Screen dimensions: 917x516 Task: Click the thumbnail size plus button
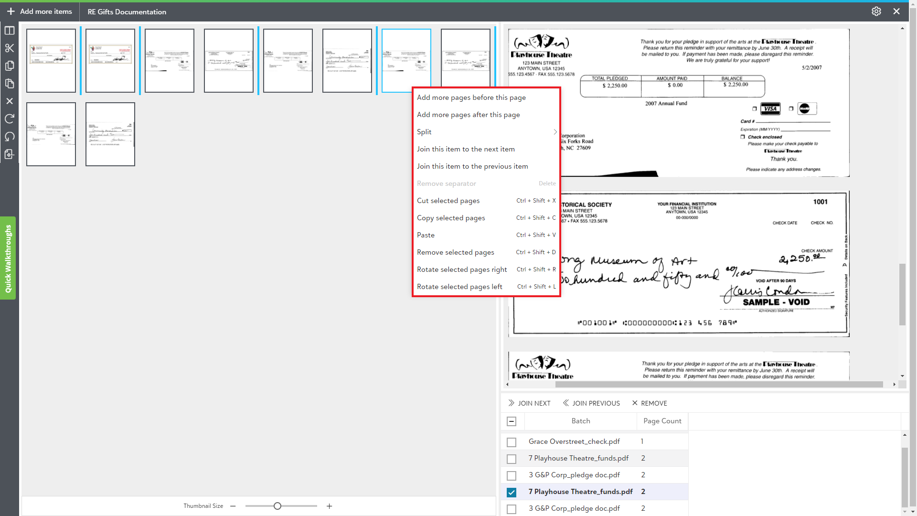tap(329, 506)
